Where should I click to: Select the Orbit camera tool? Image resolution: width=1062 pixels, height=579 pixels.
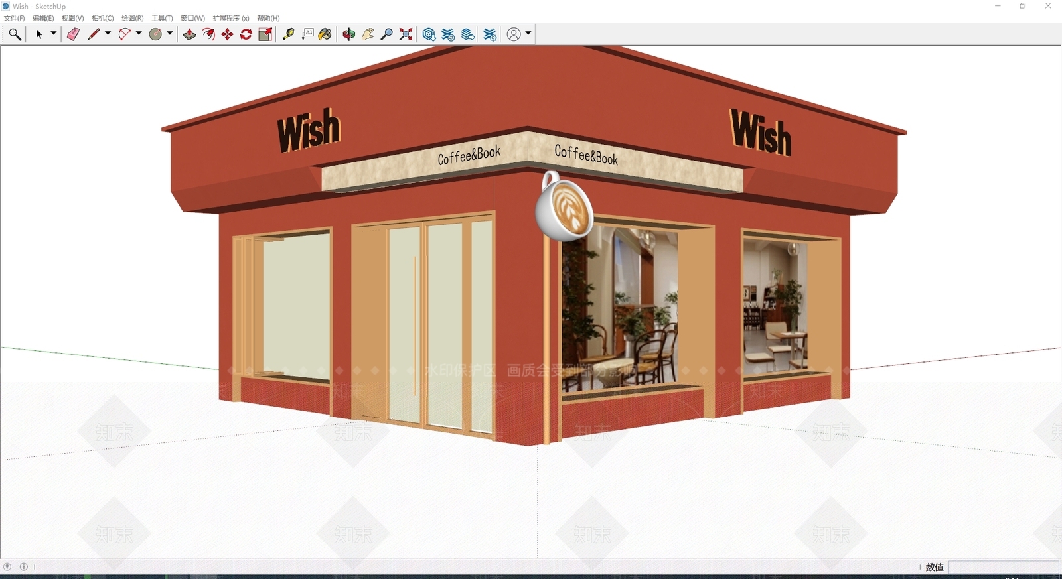349,34
